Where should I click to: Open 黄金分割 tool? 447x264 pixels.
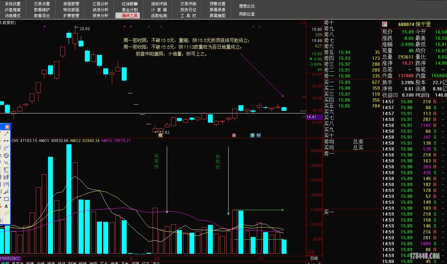click(130, 10)
